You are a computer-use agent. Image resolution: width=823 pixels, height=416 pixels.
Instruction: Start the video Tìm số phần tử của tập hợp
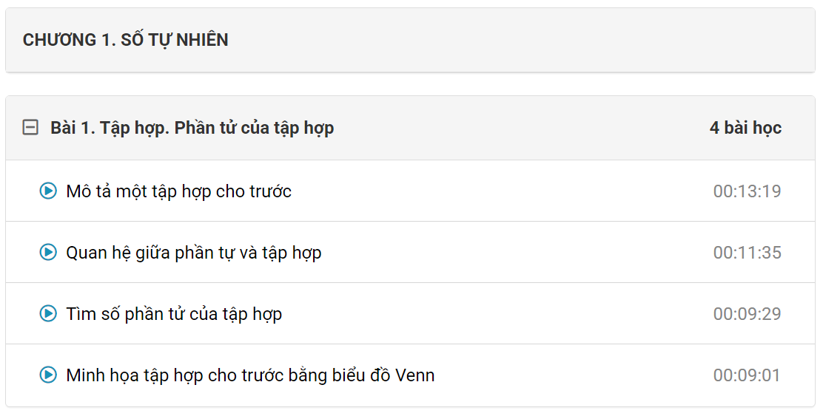[48, 314]
